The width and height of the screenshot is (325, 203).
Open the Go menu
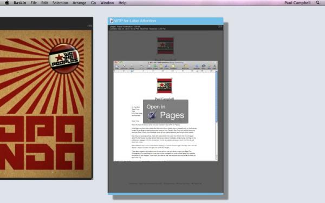point(94,3)
